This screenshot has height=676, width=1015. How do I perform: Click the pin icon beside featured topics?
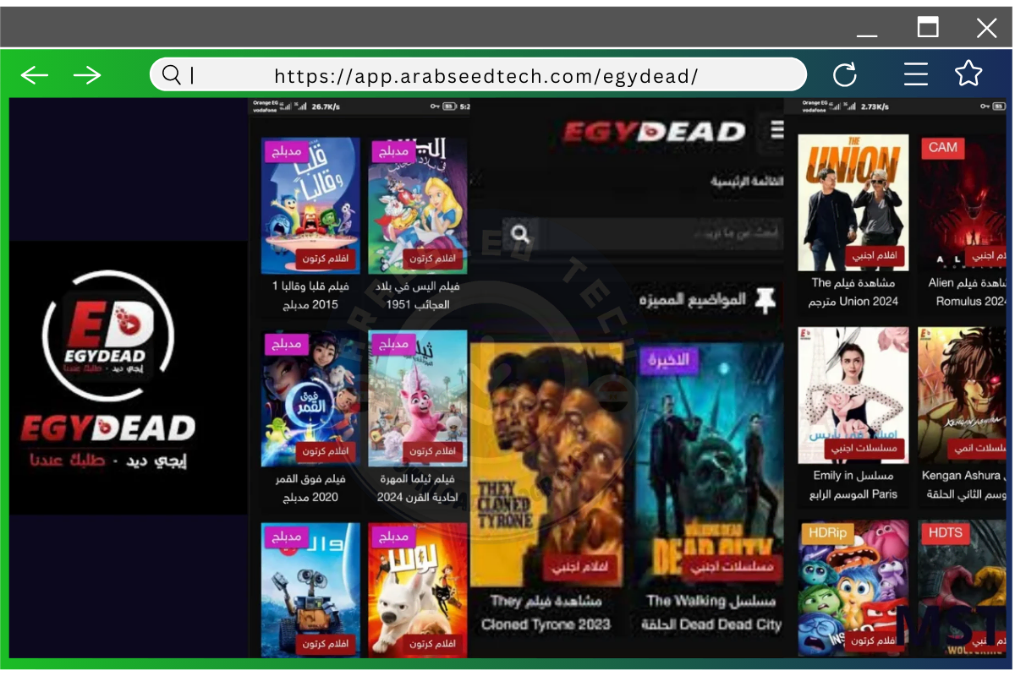[x=765, y=299]
